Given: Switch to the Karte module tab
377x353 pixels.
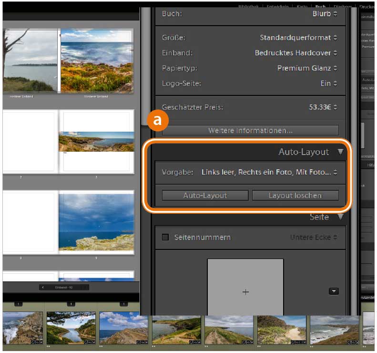Looking at the screenshot, I should 302,7.
